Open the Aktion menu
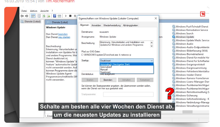Image resolution: width=220 pixels, height=127 pixels. click(33, 11)
